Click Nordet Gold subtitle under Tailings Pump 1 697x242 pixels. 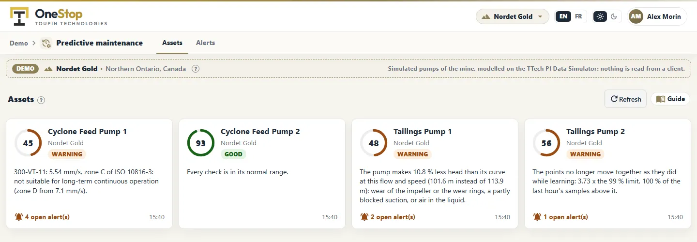point(411,143)
